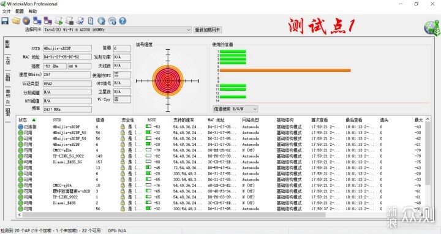Click the floppy disk save icon
This screenshot has height=234, width=441.
[x=5, y=21]
